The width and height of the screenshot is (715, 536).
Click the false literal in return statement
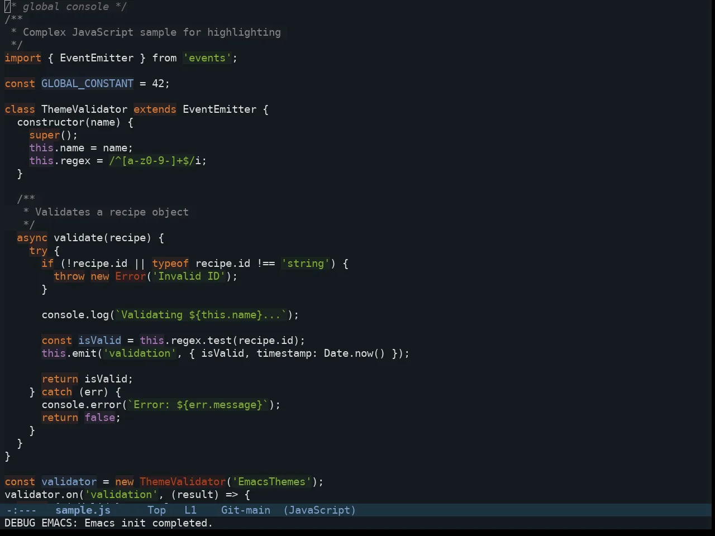(99, 418)
